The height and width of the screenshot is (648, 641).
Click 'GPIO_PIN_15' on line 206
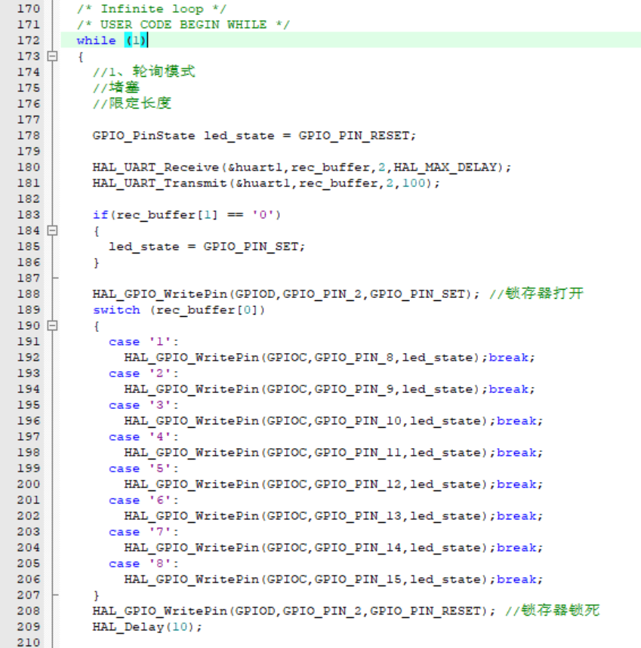click(358, 579)
